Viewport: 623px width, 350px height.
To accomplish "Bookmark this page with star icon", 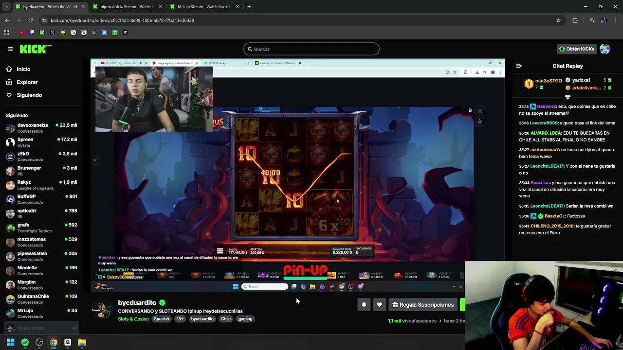I will point(559,20).
